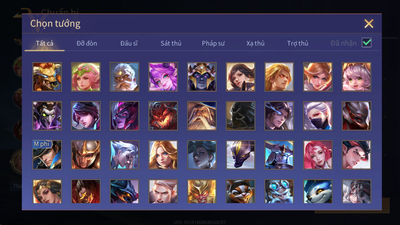Close the Chọn tướng dialog
The width and height of the screenshot is (400, 225).
tap(369, 23)
